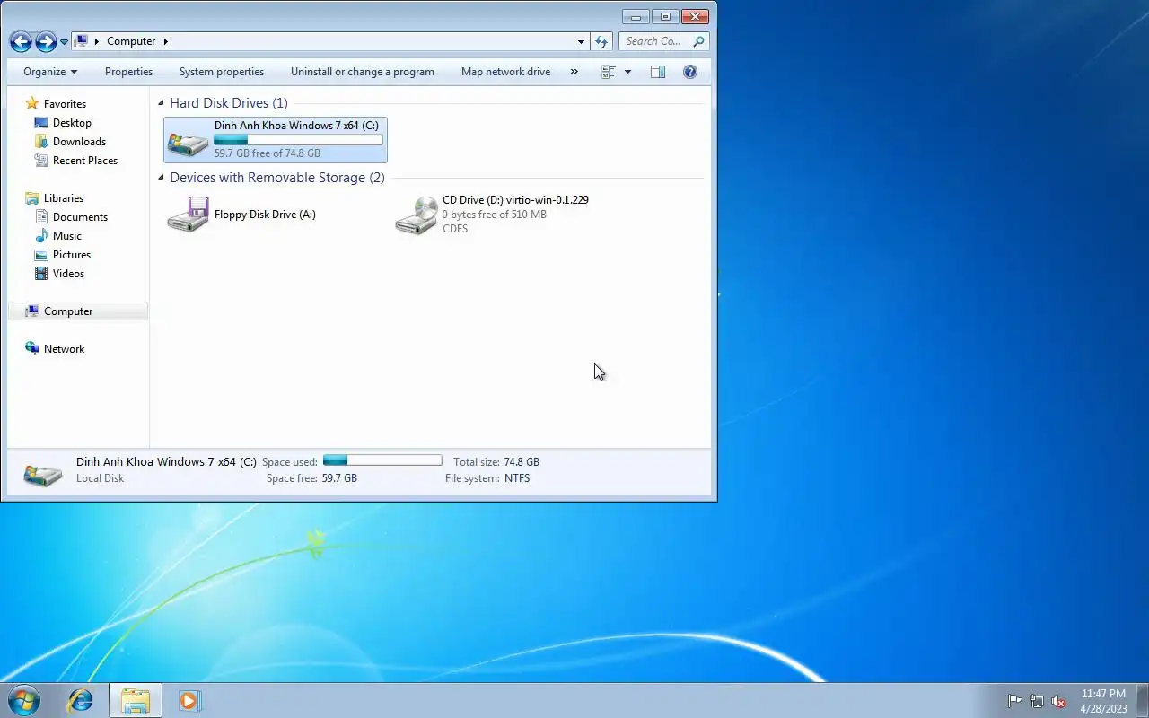The image size is (1149, 718).
Task: Click Windows Explorer taskbar button
Action: pyautogui.click(x=136, y=700)
